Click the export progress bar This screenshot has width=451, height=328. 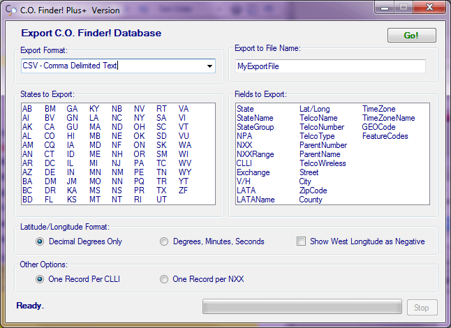302,306
